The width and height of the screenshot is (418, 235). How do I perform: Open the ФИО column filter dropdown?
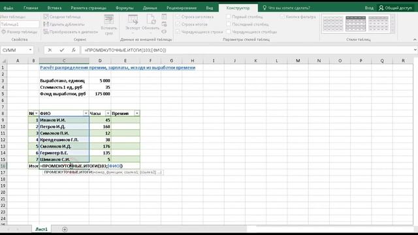[x=86, y=113]
